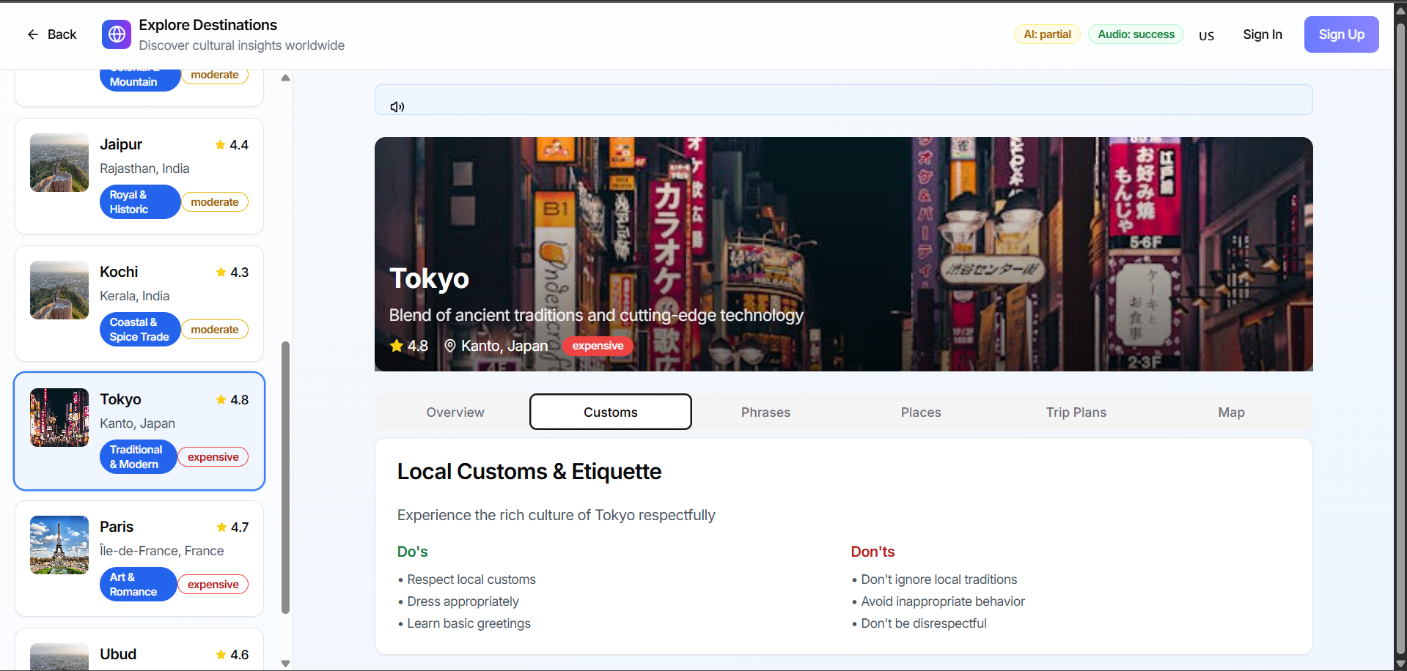1407x671 pixels.
Task: Select the Jaipur destination title
Action: [x=121, y=144]
